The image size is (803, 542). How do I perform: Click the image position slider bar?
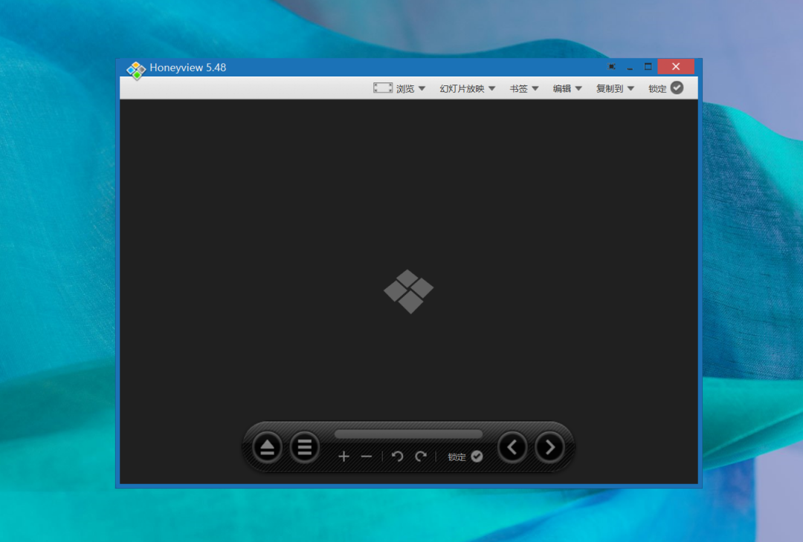tap(408, 434)
